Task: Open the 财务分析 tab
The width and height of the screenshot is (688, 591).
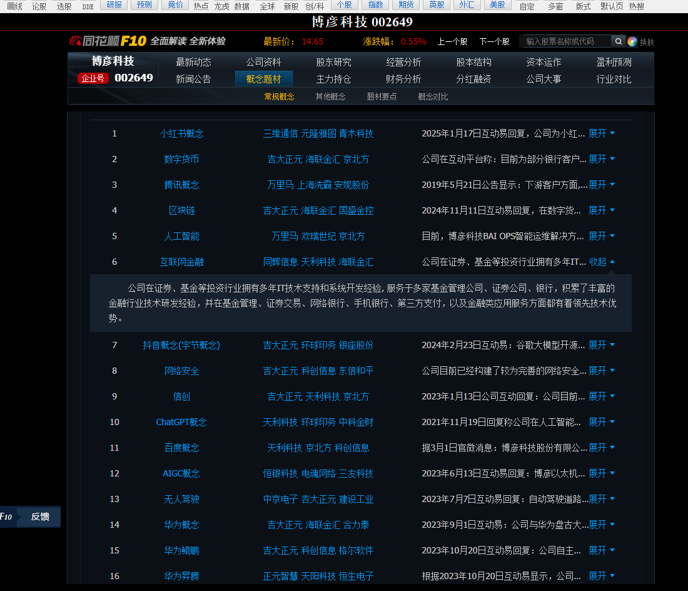Action: pyautogui.click(x=403, y=79)
